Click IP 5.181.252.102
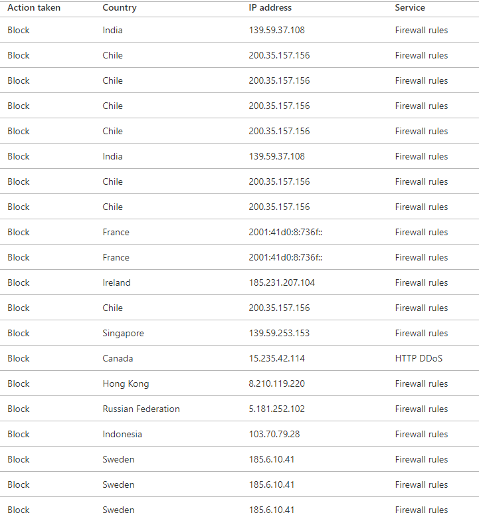This screenshot has height=519, width=479. (276, 409)
